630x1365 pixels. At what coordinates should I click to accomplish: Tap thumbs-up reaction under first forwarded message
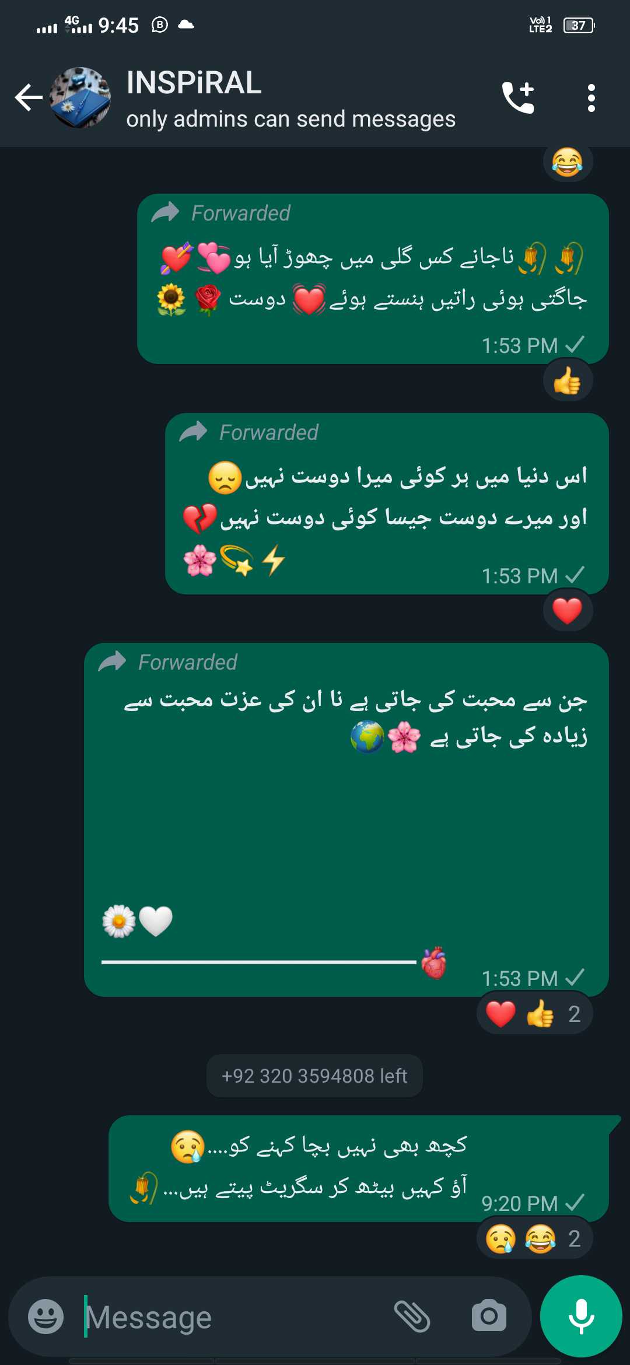pyautogui.click(x=568, y=381)
